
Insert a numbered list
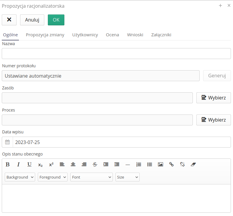(139, 165)
